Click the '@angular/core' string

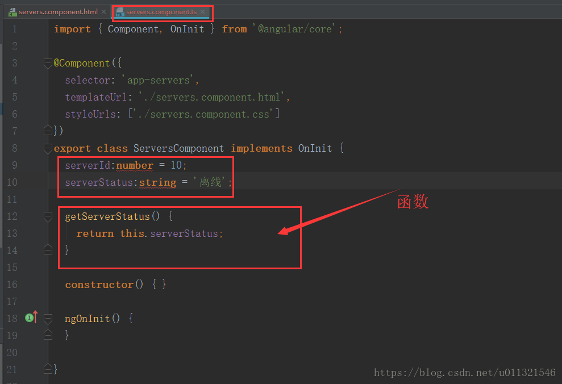click(x=295, y=29)
